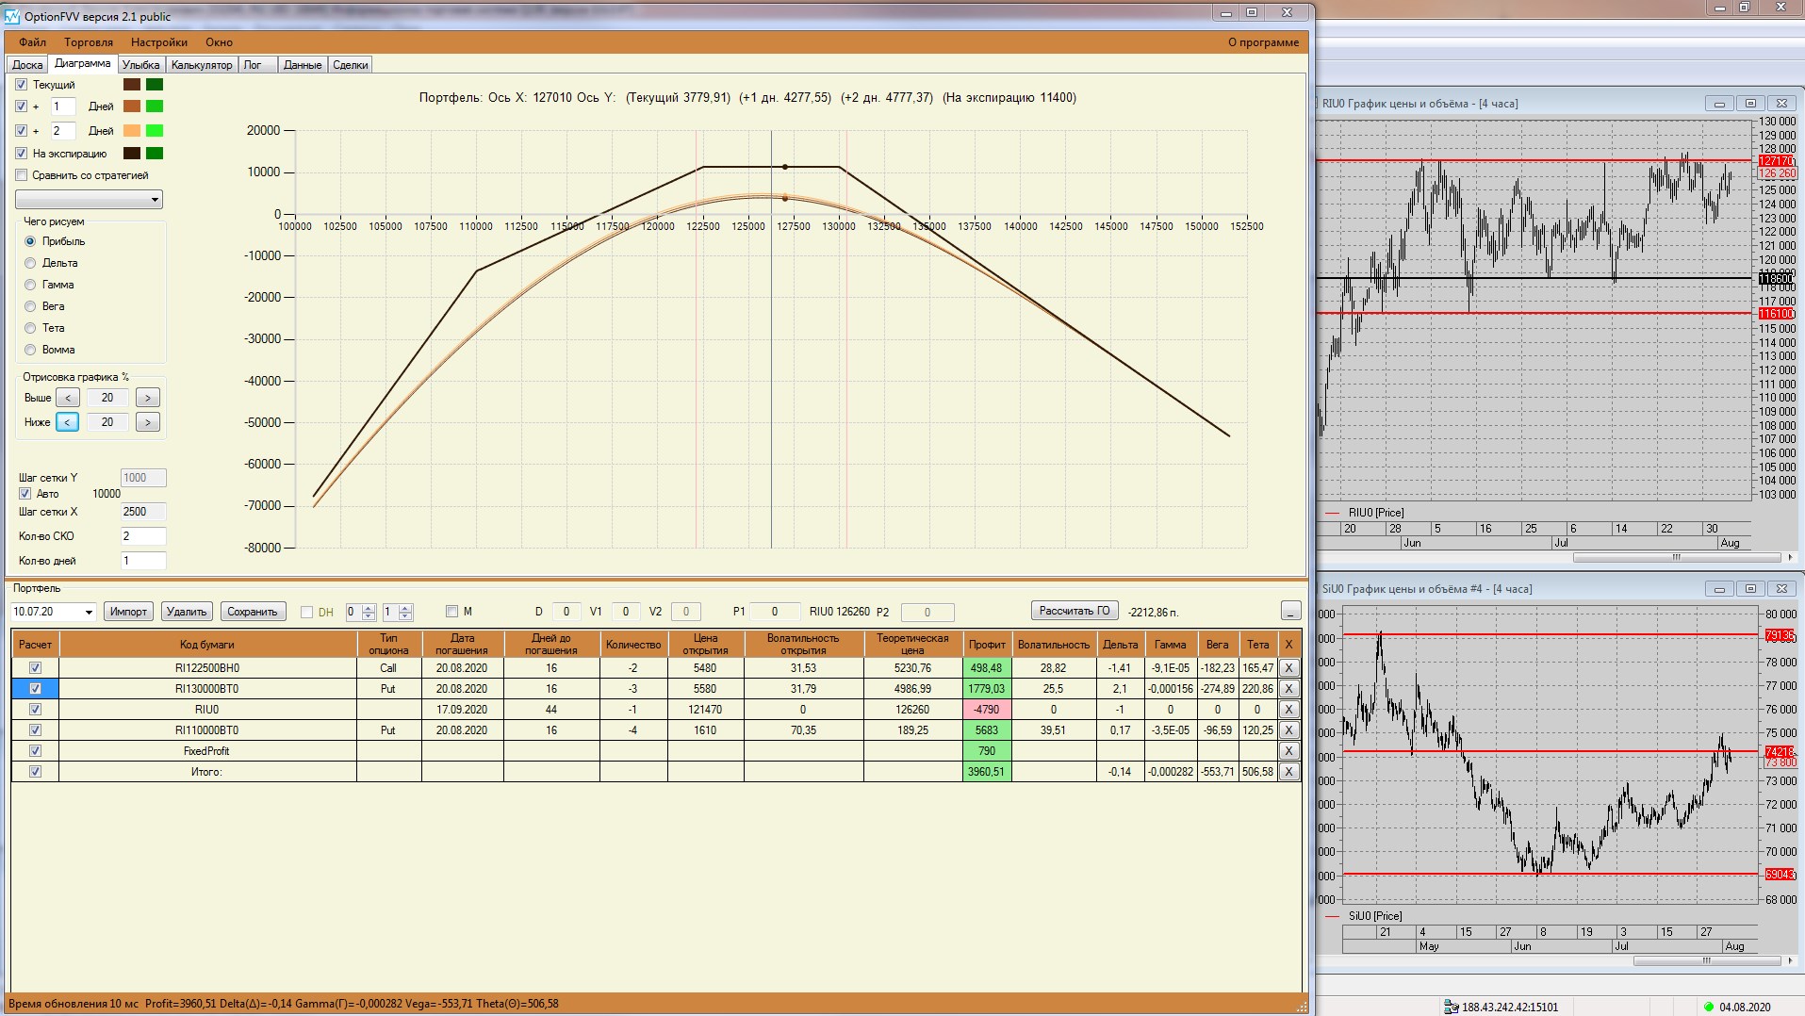Open the Торговля menu
Image resolution: width=1805 pixels, height=1016 pixels.
coord(89,42)
